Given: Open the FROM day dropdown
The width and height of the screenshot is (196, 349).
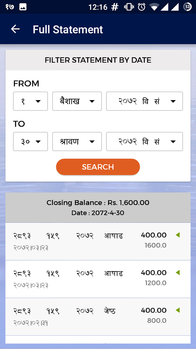Looking at the screenshot, I should [31, 101].
